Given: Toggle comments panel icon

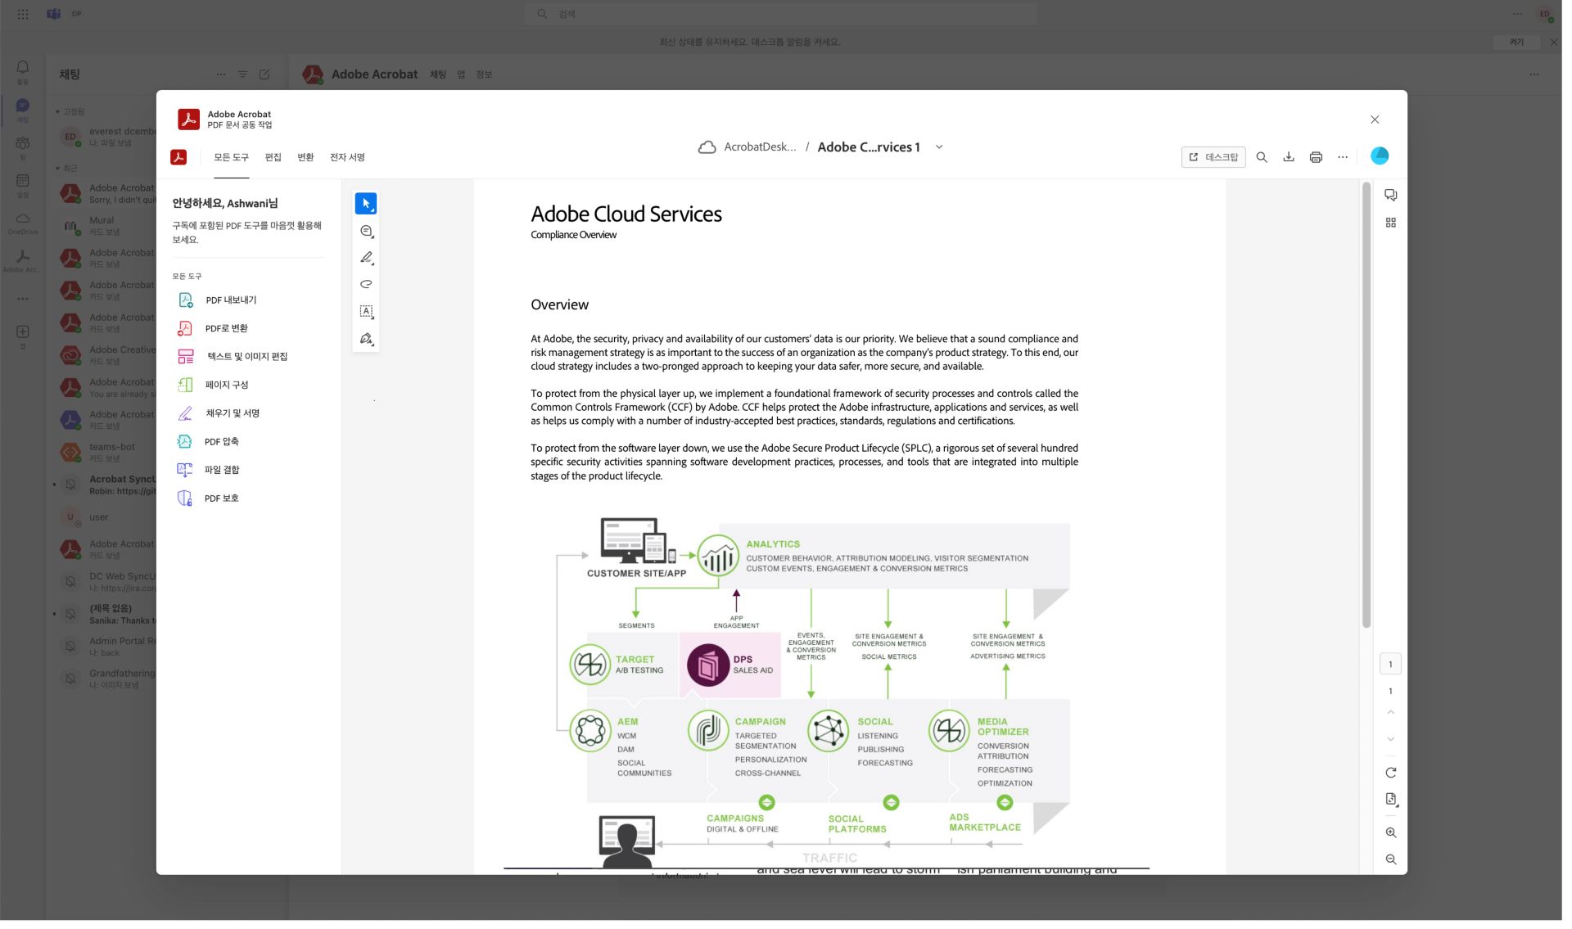Looking at the screenshot, I should point(1390,195).
